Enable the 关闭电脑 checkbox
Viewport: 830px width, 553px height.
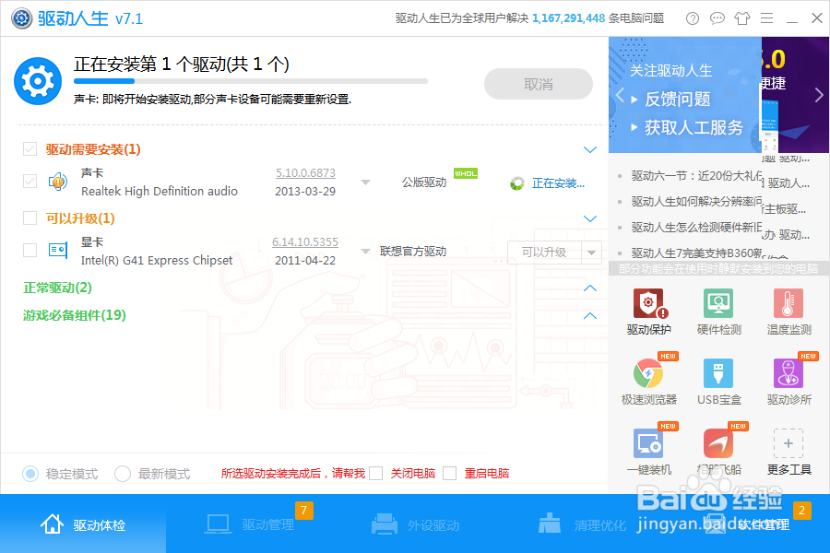[375, 473]
